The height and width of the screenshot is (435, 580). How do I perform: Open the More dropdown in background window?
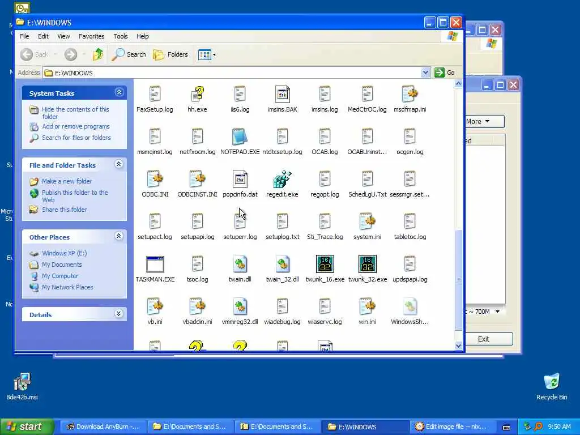click(484, 121)
